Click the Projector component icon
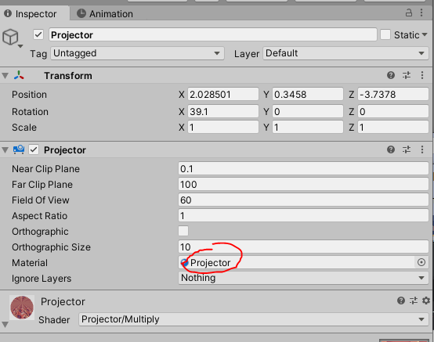Image resolution: width=434 pixels, height=342 pixels. 19,149
